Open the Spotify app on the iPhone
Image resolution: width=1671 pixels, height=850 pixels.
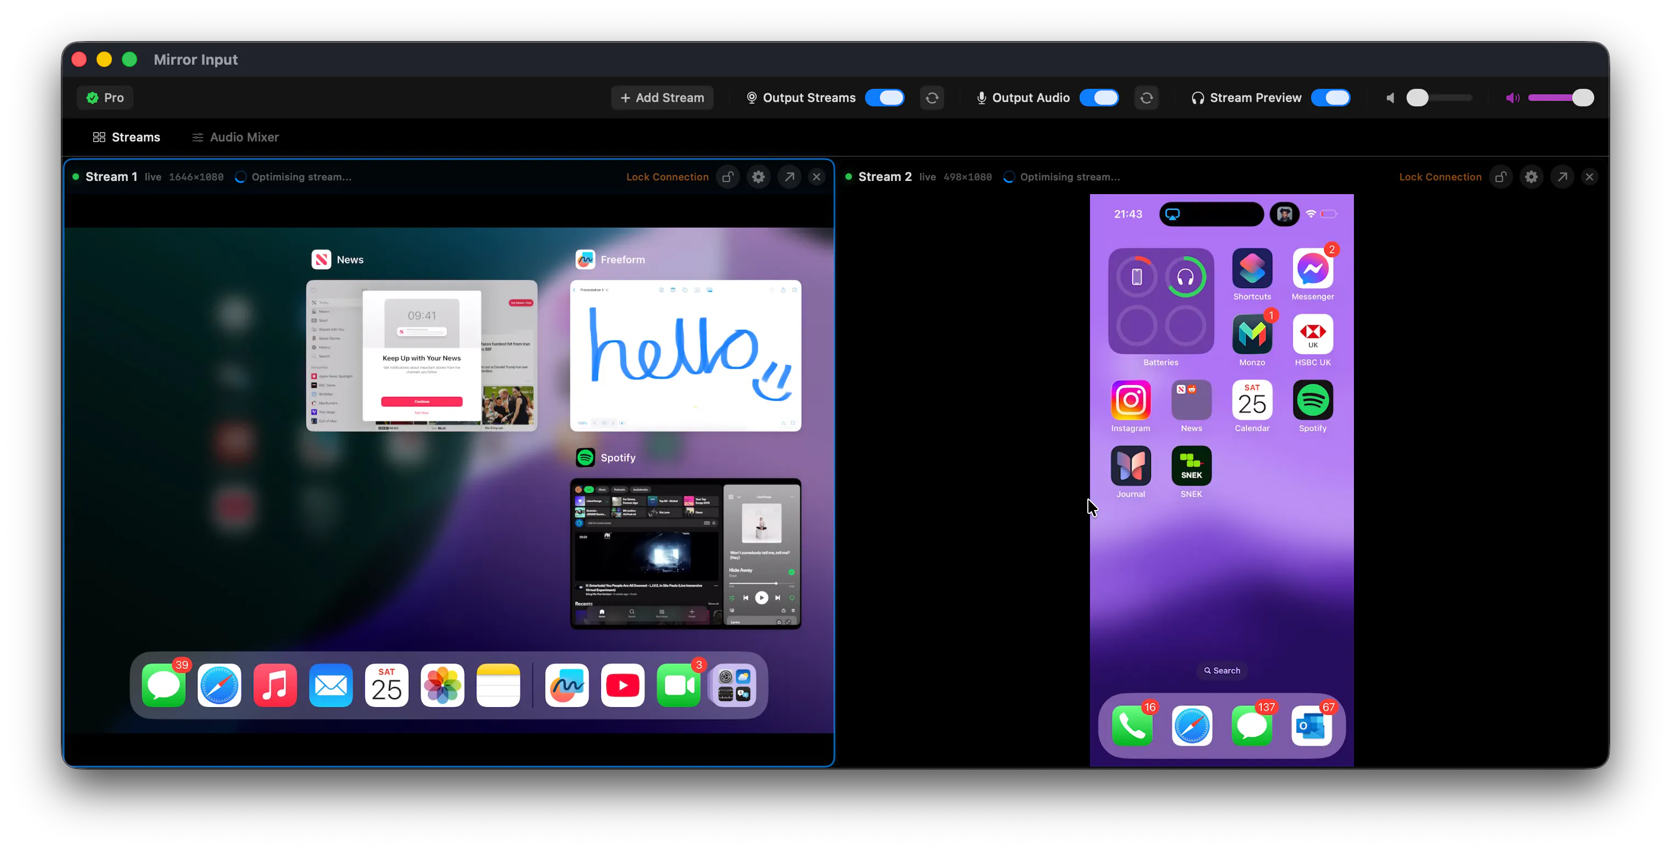tap(1312, 400)
